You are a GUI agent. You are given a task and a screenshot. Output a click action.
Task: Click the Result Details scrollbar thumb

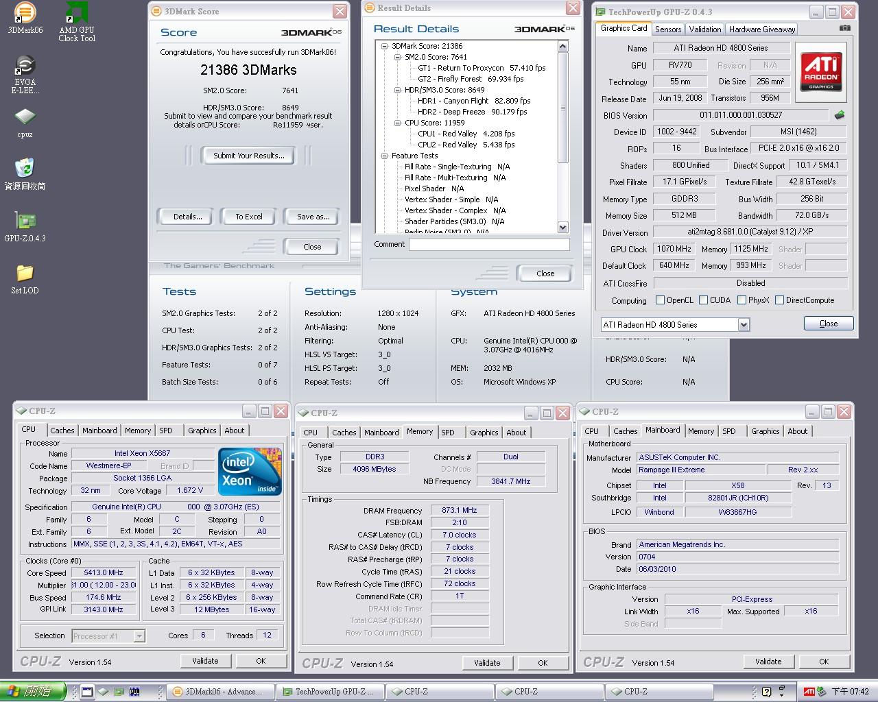click(x=563, y=108)
